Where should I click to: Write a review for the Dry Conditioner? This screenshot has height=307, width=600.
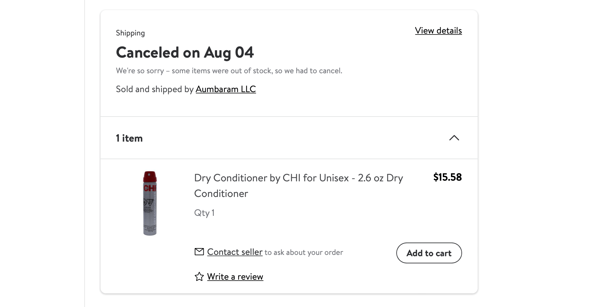pyautogui.click(x=235, y=276)
